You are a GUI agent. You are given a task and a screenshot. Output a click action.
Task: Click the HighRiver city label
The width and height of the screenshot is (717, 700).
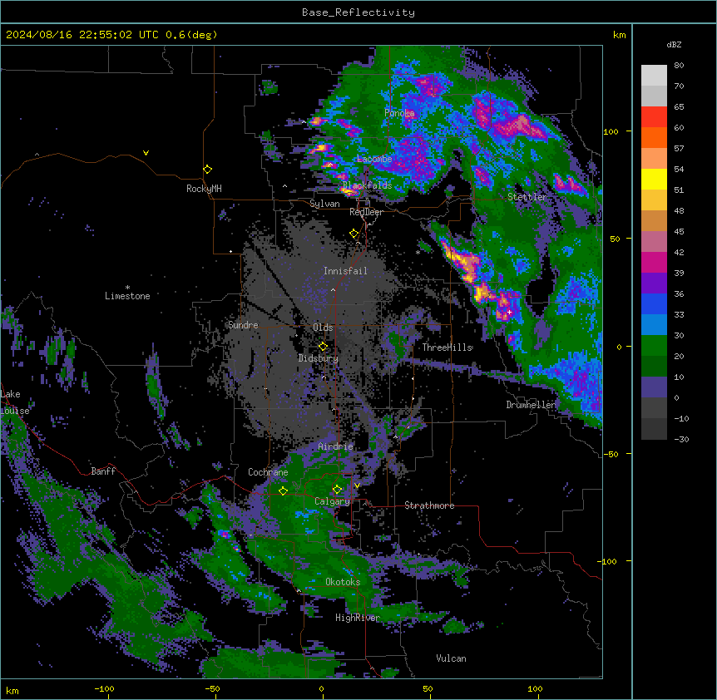click(358, 618)
